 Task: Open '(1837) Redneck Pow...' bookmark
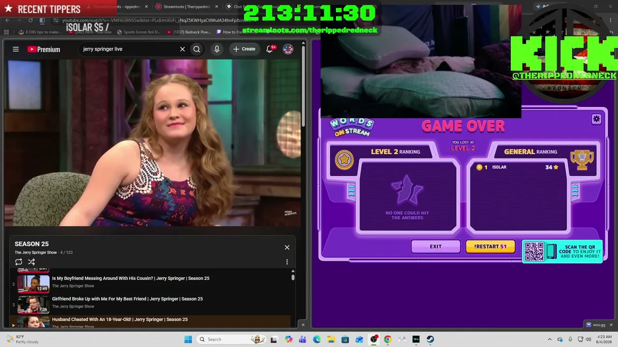[x=188, y=32]
